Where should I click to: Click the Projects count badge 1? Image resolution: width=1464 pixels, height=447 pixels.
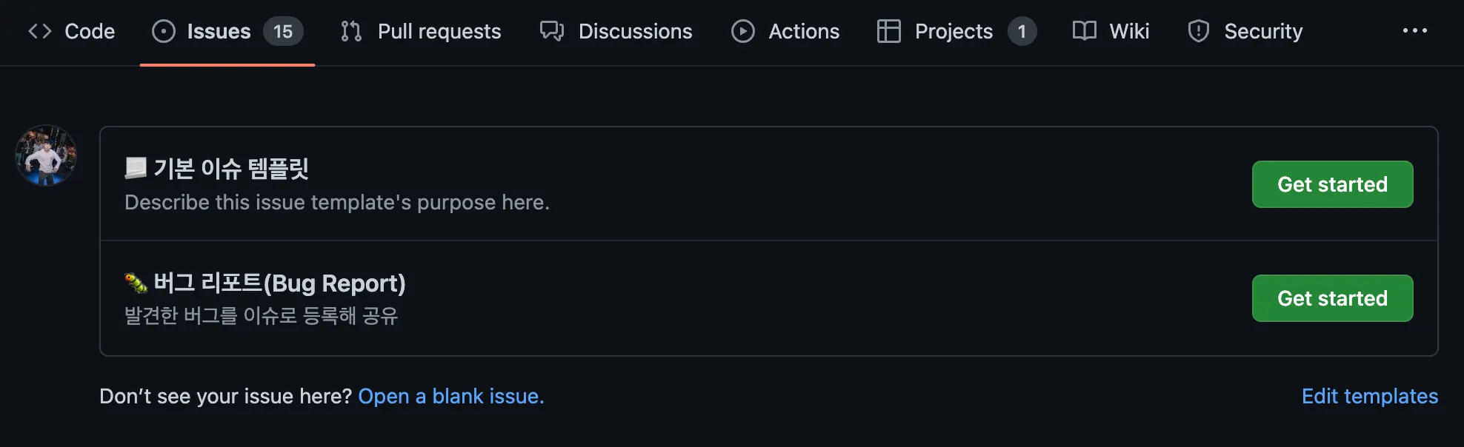click(x=1022, y=31)
